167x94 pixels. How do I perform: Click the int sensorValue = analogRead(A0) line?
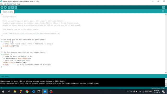pyautogui.click(x=17, y=58)
